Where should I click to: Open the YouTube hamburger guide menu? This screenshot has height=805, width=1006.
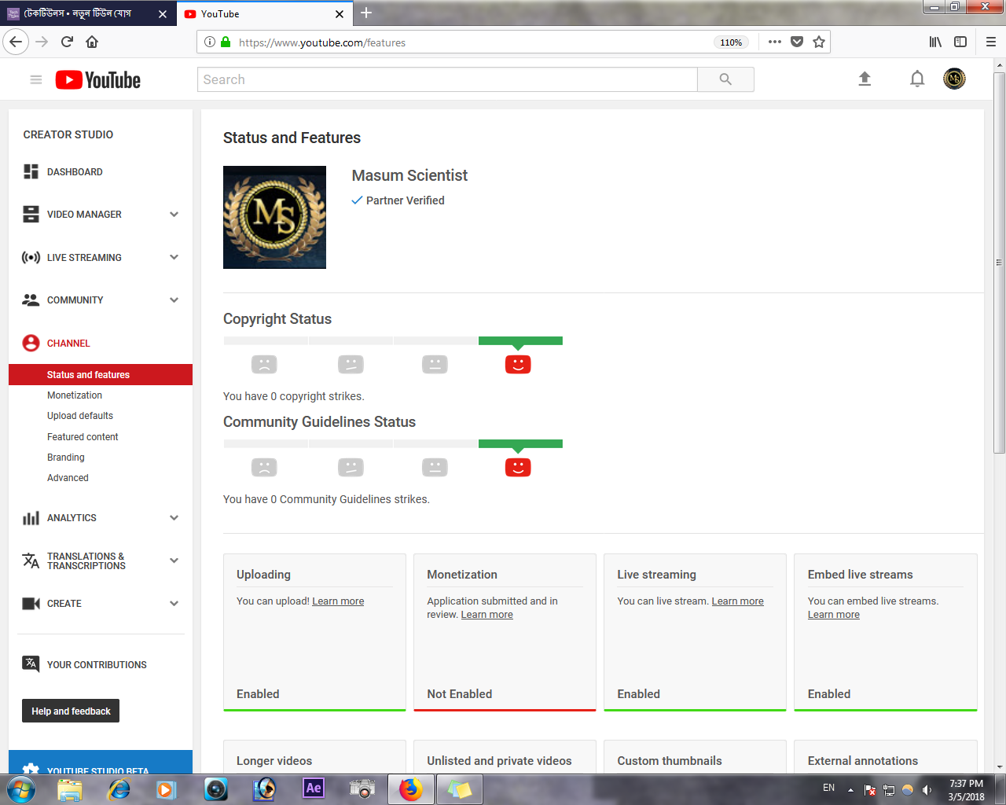click(x=35, y=79)
